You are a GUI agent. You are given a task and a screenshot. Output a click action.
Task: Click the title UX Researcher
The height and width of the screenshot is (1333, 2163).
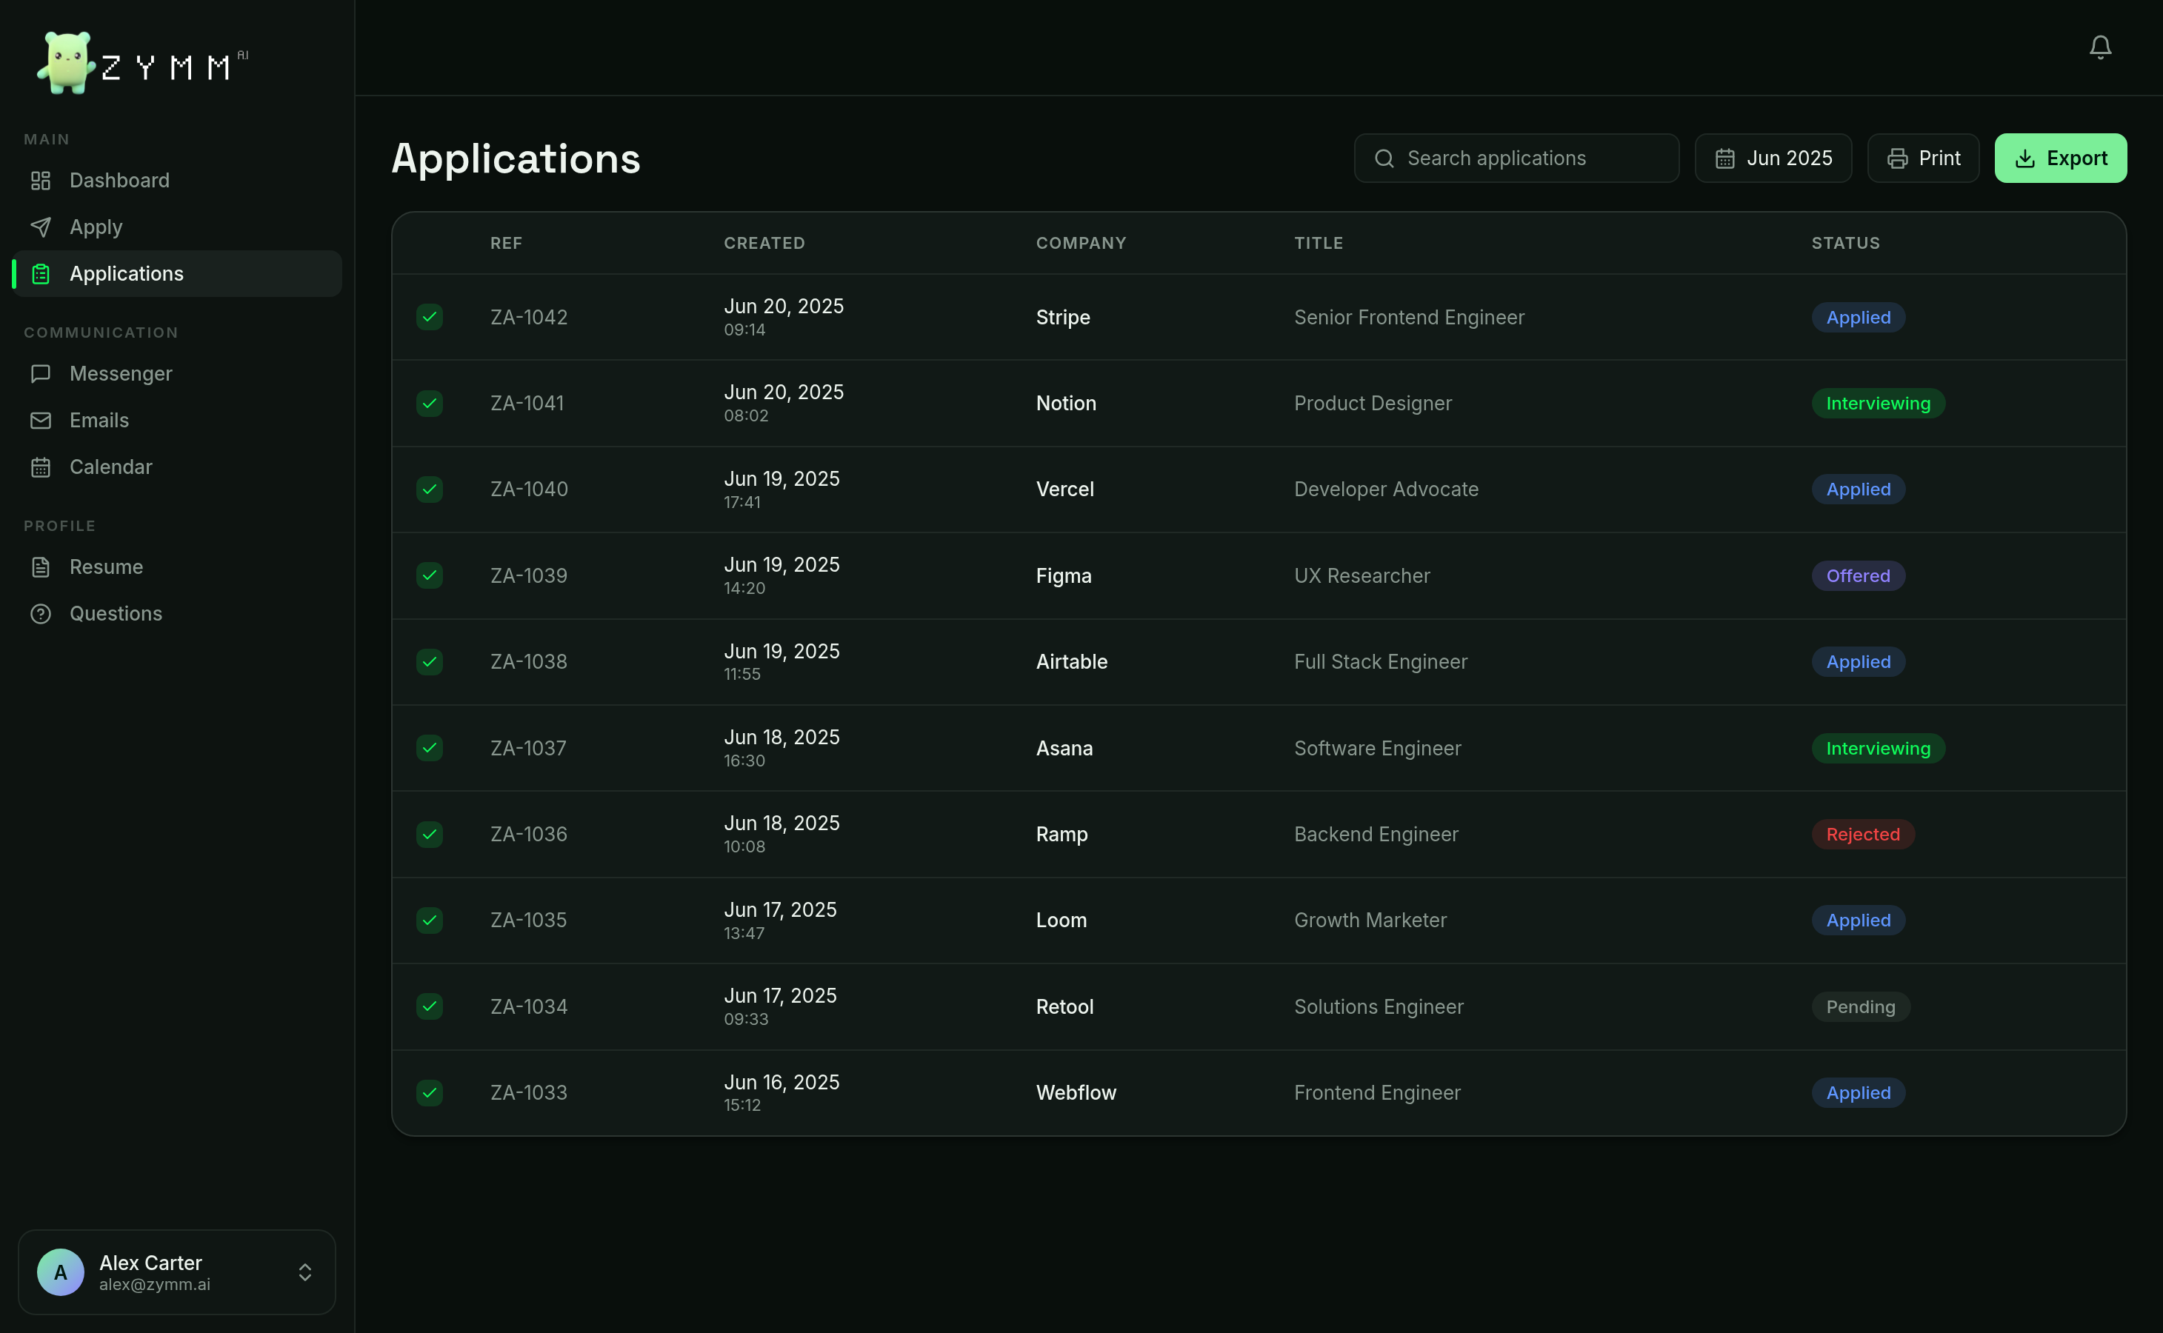pos(1362,575)
